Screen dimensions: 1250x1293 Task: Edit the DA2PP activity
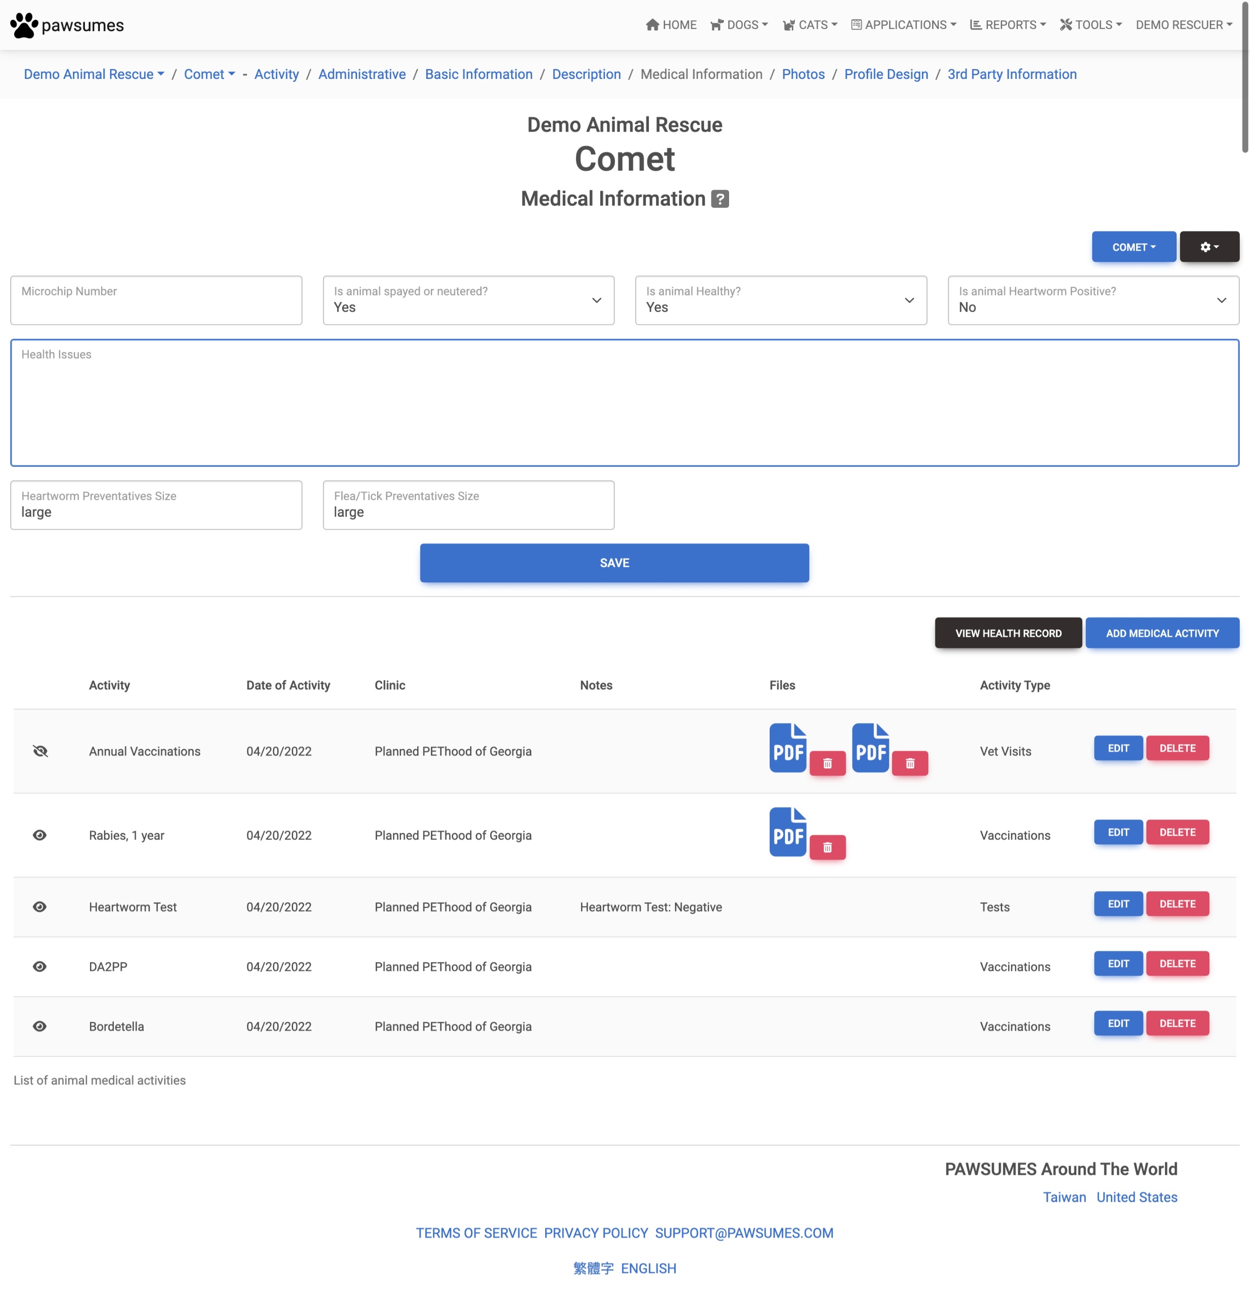click(x=1117, y=963)
